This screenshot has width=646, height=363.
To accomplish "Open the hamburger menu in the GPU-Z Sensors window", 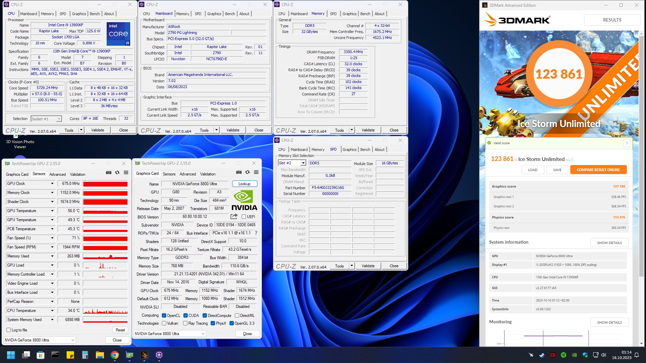I will pyautogui.click(x=126, y=172).
